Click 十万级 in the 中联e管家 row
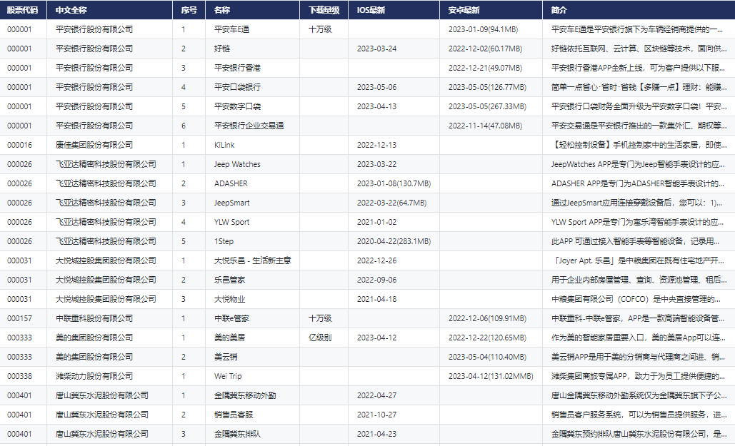Image resolution: width=735 pixels, height=446 pixels. pyautogui.click(x=320, y=318)
